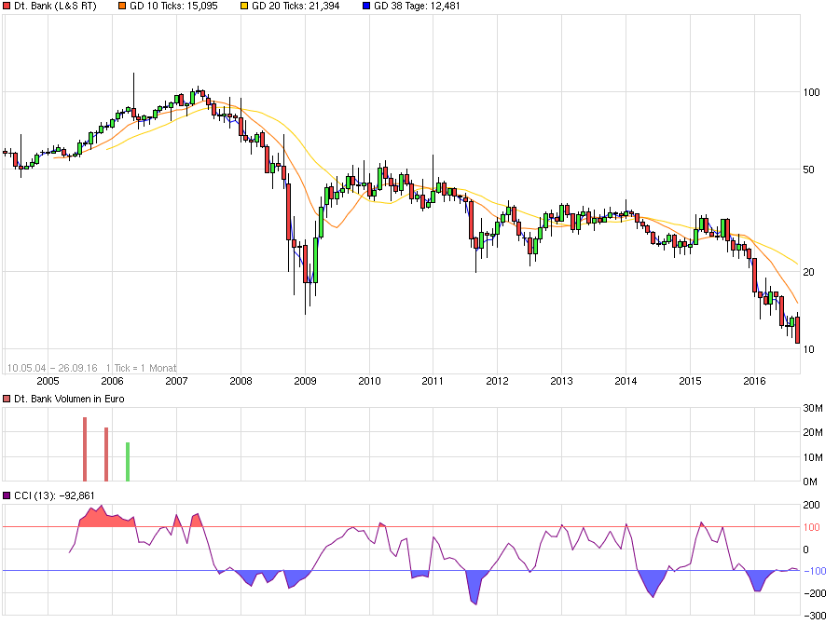This screenshot has width=839, height=624.
Task: Click the green volume bar
Action: coord(128,462)
